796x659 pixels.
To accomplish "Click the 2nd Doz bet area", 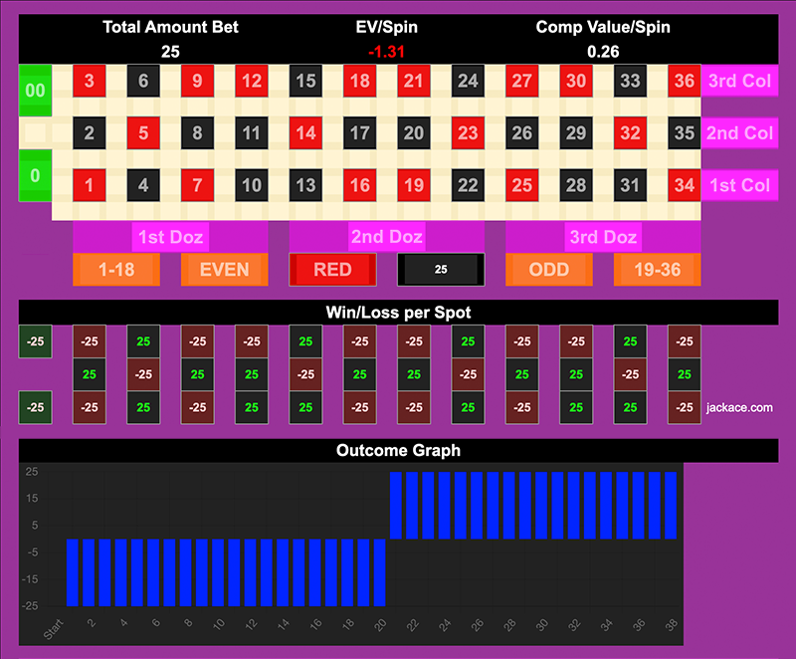I will tap(386, 237).
